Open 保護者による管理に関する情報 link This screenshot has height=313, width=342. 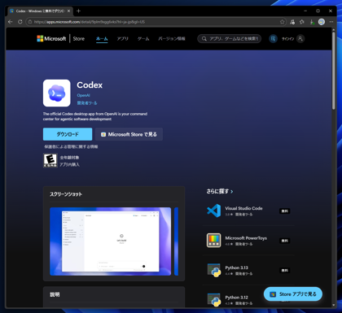click(x=71, y=146)
